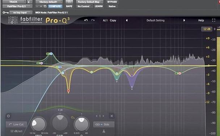The image size is (220, 136).
Task: Click the FREQ knob
Action: [38, 124]
